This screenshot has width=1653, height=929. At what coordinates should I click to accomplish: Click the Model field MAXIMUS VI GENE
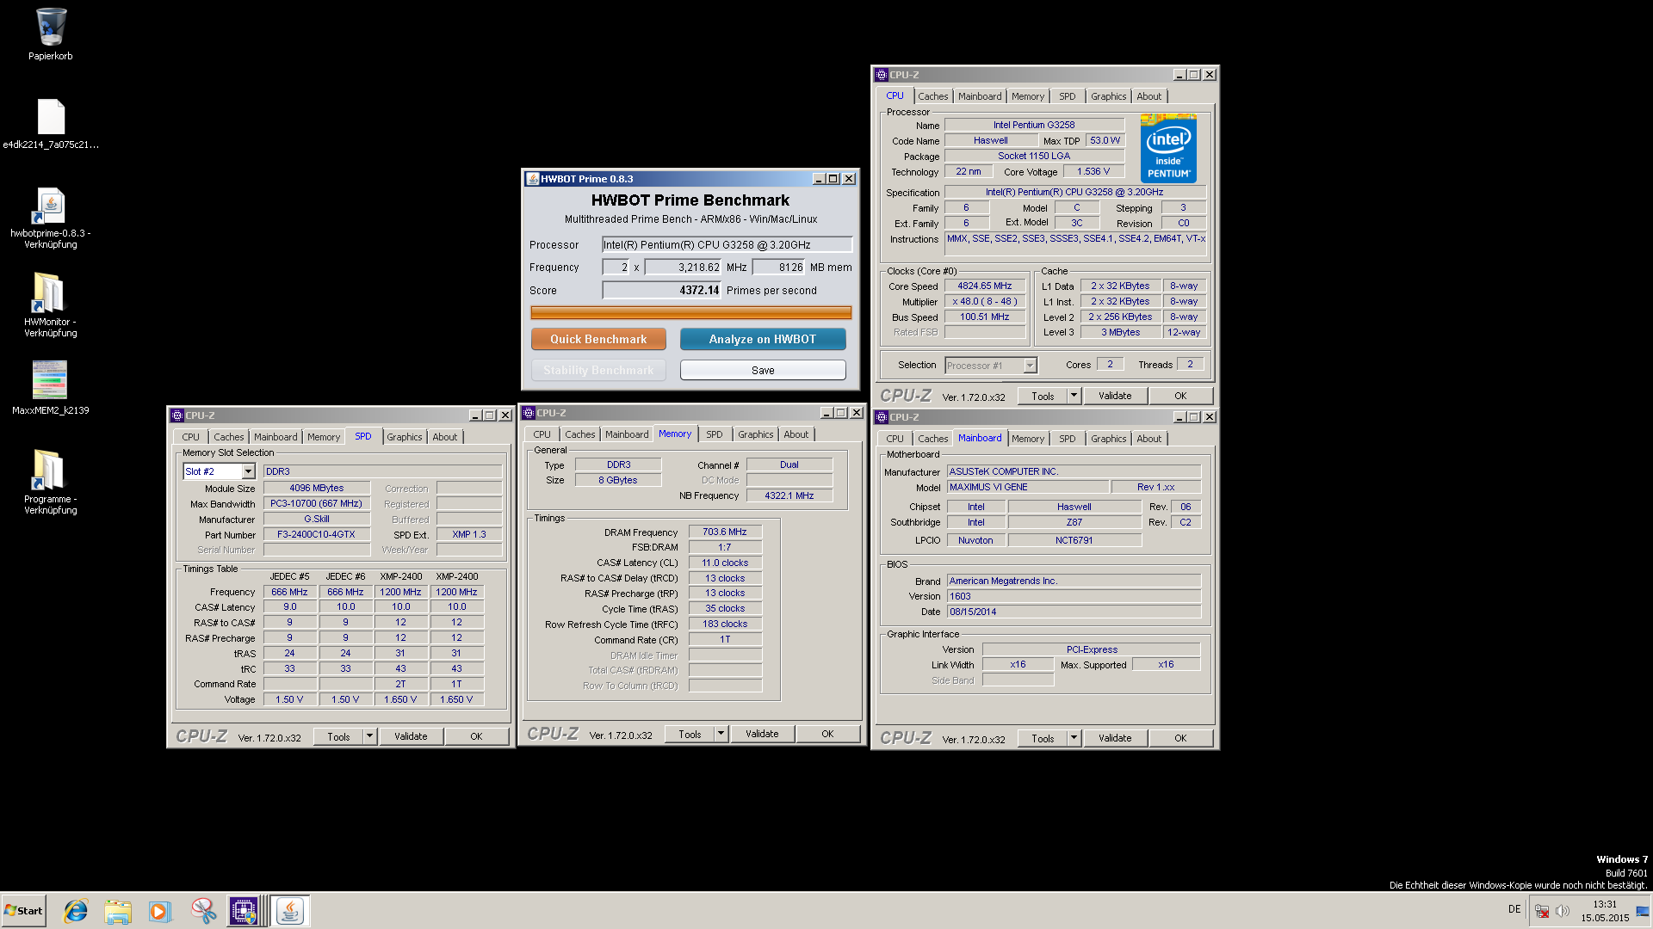(1028, 487)
